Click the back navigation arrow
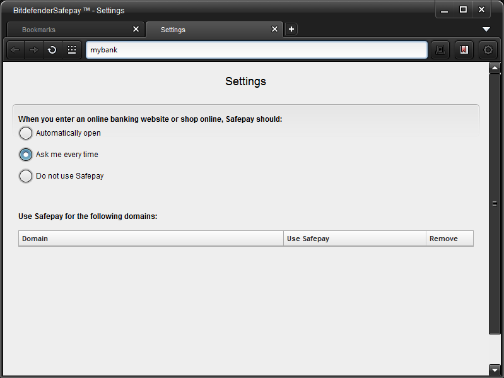504x378 pixels. point(15,50)
